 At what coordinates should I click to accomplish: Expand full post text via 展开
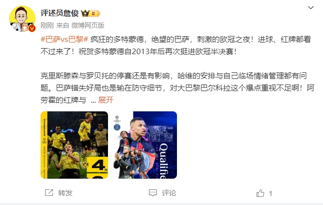pos(105,100)
